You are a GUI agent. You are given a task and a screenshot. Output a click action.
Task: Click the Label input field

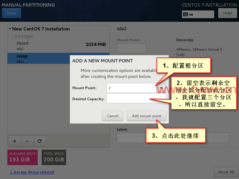(x=173, y=138)
